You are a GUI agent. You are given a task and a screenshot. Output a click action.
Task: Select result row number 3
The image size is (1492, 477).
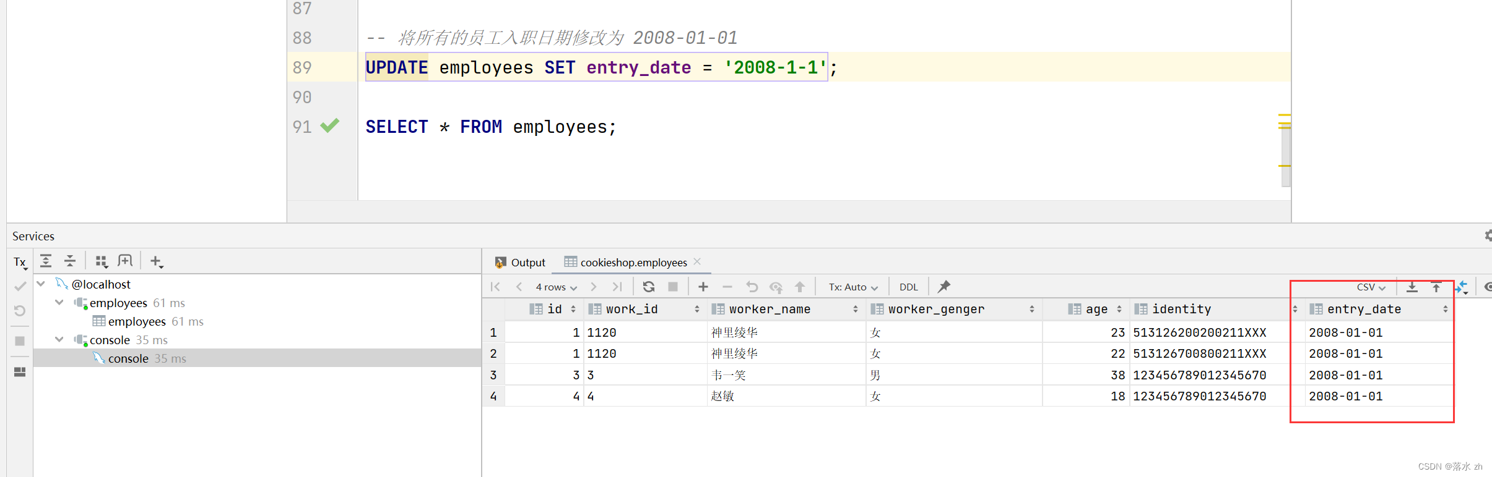coord(493,375)
